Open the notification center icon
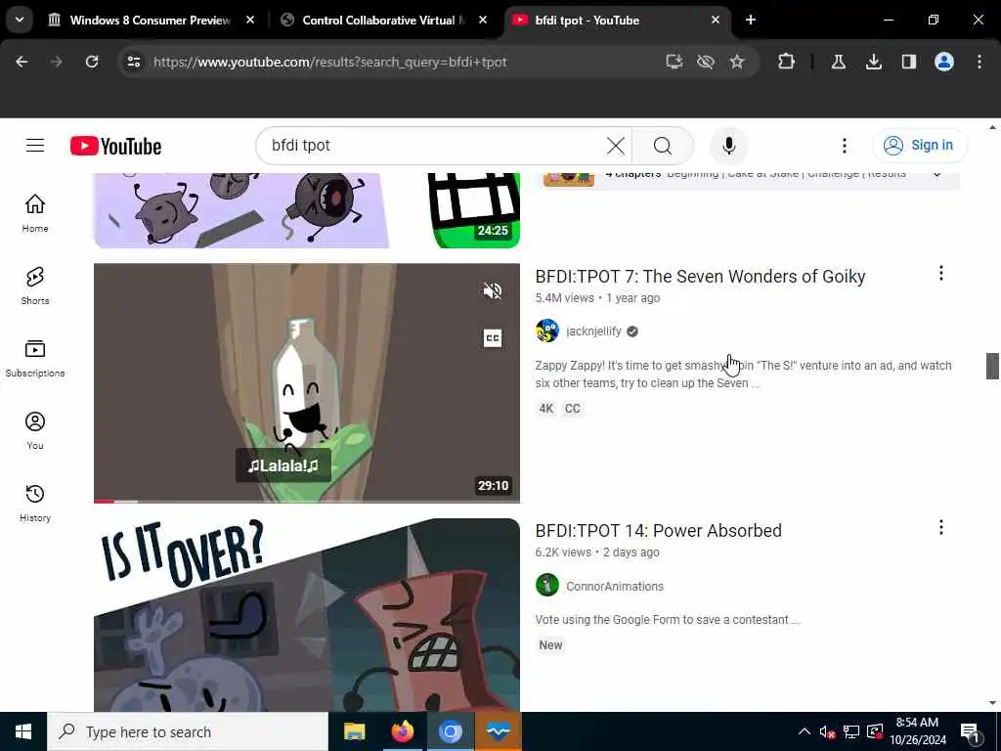 click(x=970, y=731)
